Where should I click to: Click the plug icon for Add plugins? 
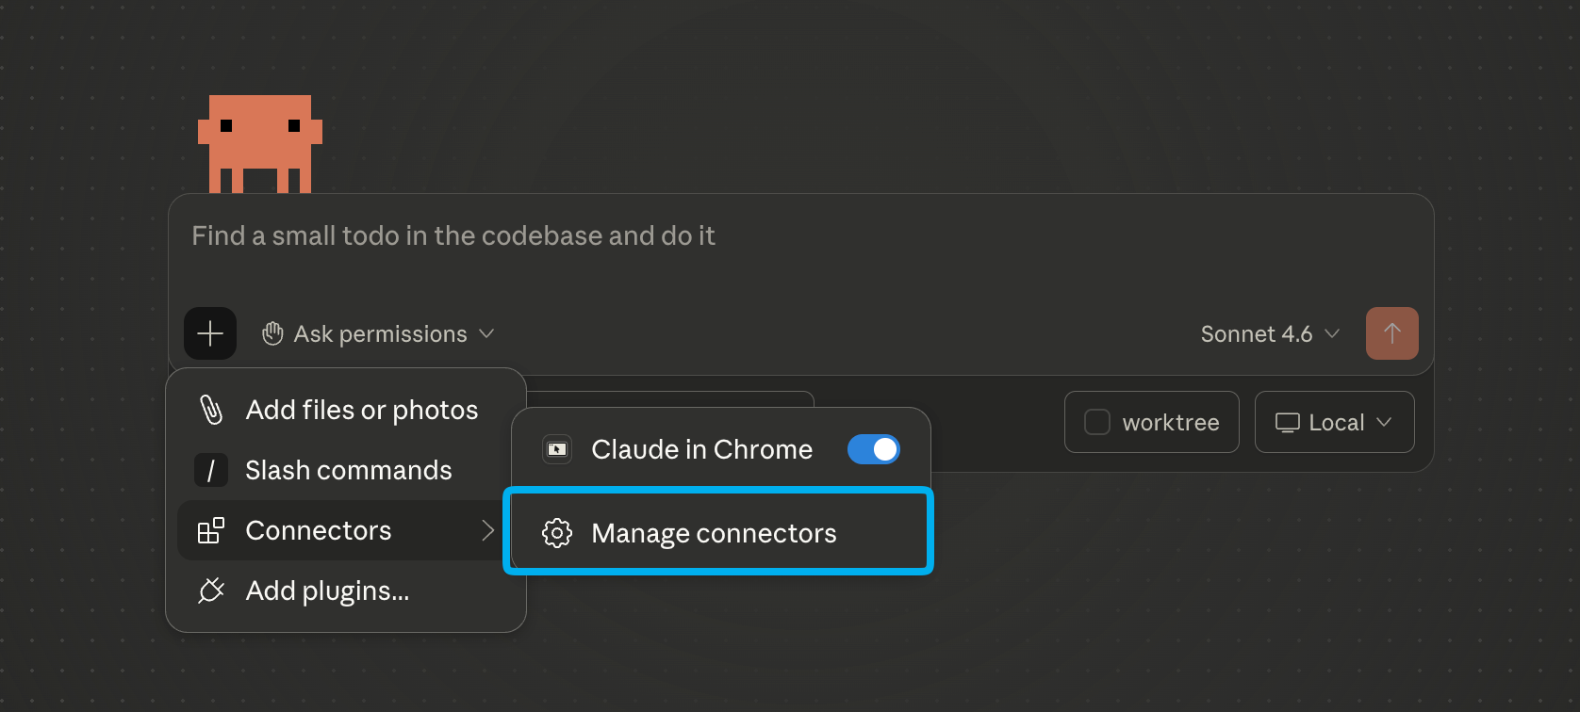tap(211, 591)
